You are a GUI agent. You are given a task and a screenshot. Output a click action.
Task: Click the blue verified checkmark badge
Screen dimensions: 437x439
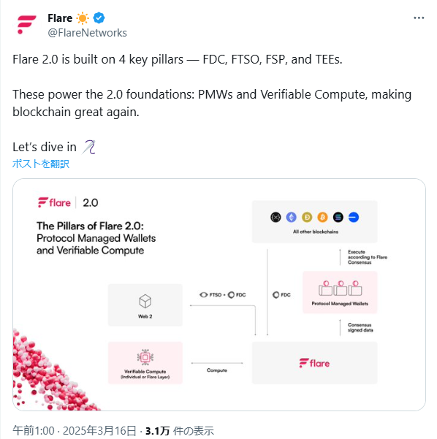(99, 18)
